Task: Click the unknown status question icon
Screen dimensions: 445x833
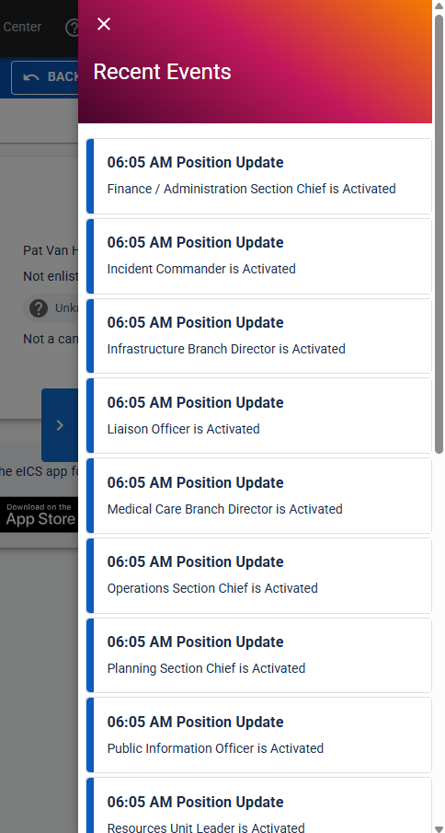Action: coord(39,308)
